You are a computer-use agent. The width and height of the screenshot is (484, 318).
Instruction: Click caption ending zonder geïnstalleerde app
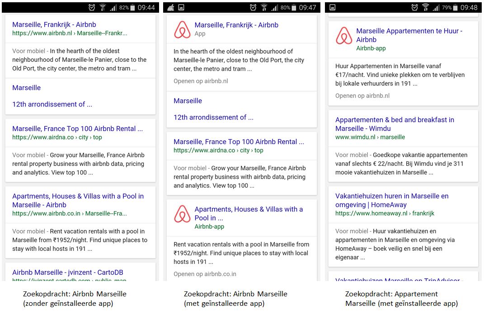(75, 299)
